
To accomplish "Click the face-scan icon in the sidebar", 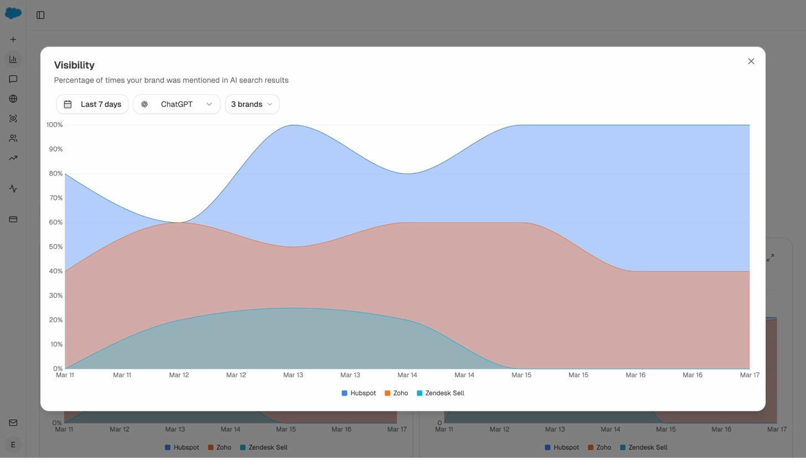I will click(x=13, y=118).
